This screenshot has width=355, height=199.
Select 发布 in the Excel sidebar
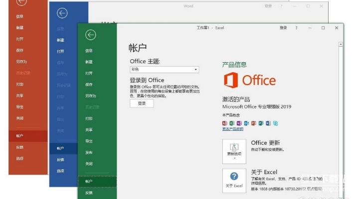click(x=89, y=152)
